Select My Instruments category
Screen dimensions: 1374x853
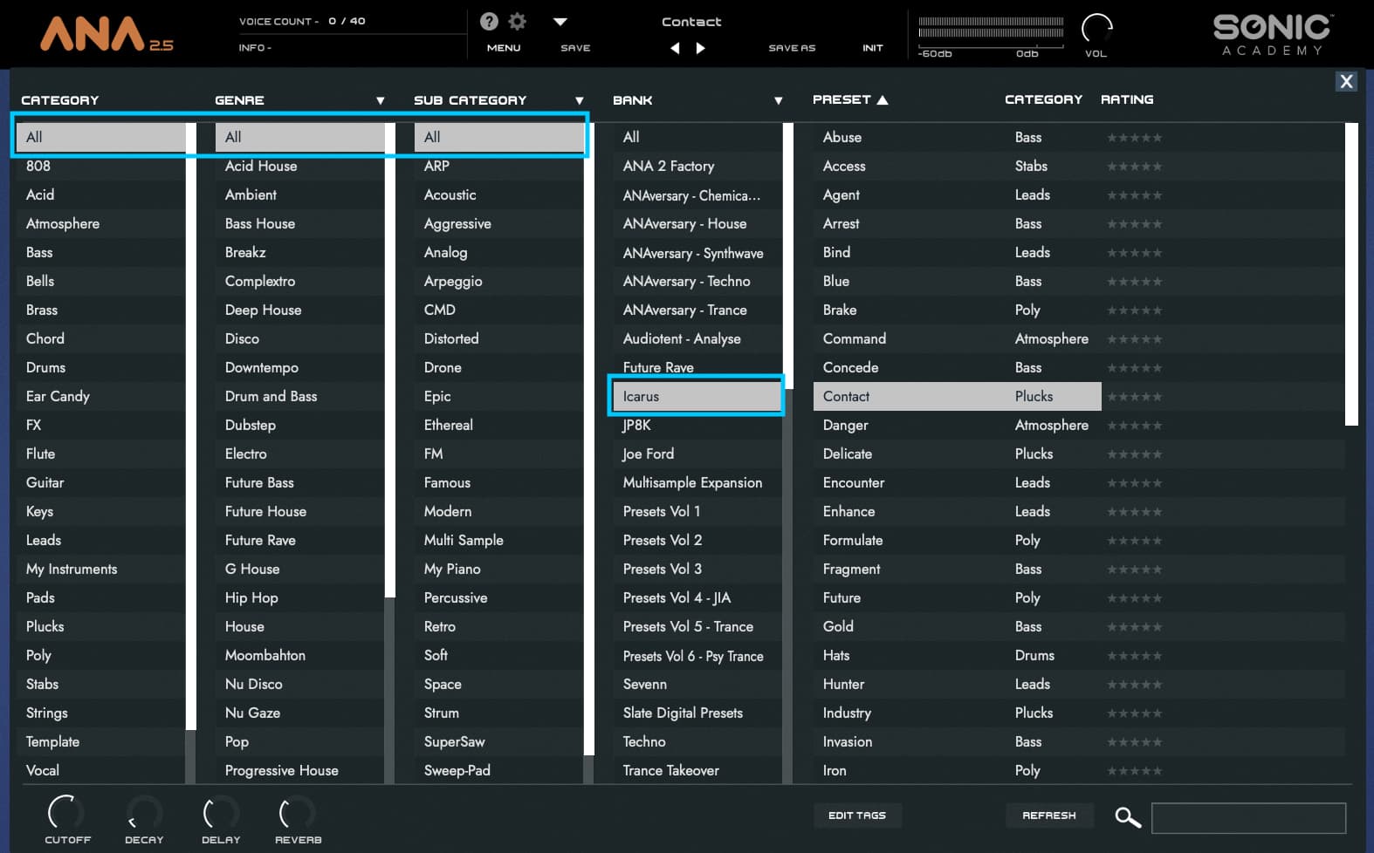(100, 569)
